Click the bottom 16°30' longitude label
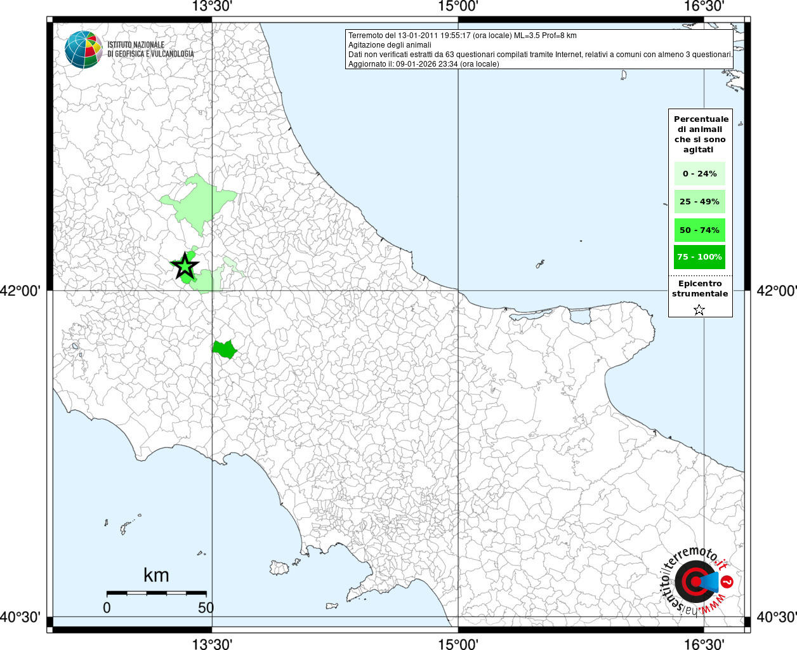 704,644
